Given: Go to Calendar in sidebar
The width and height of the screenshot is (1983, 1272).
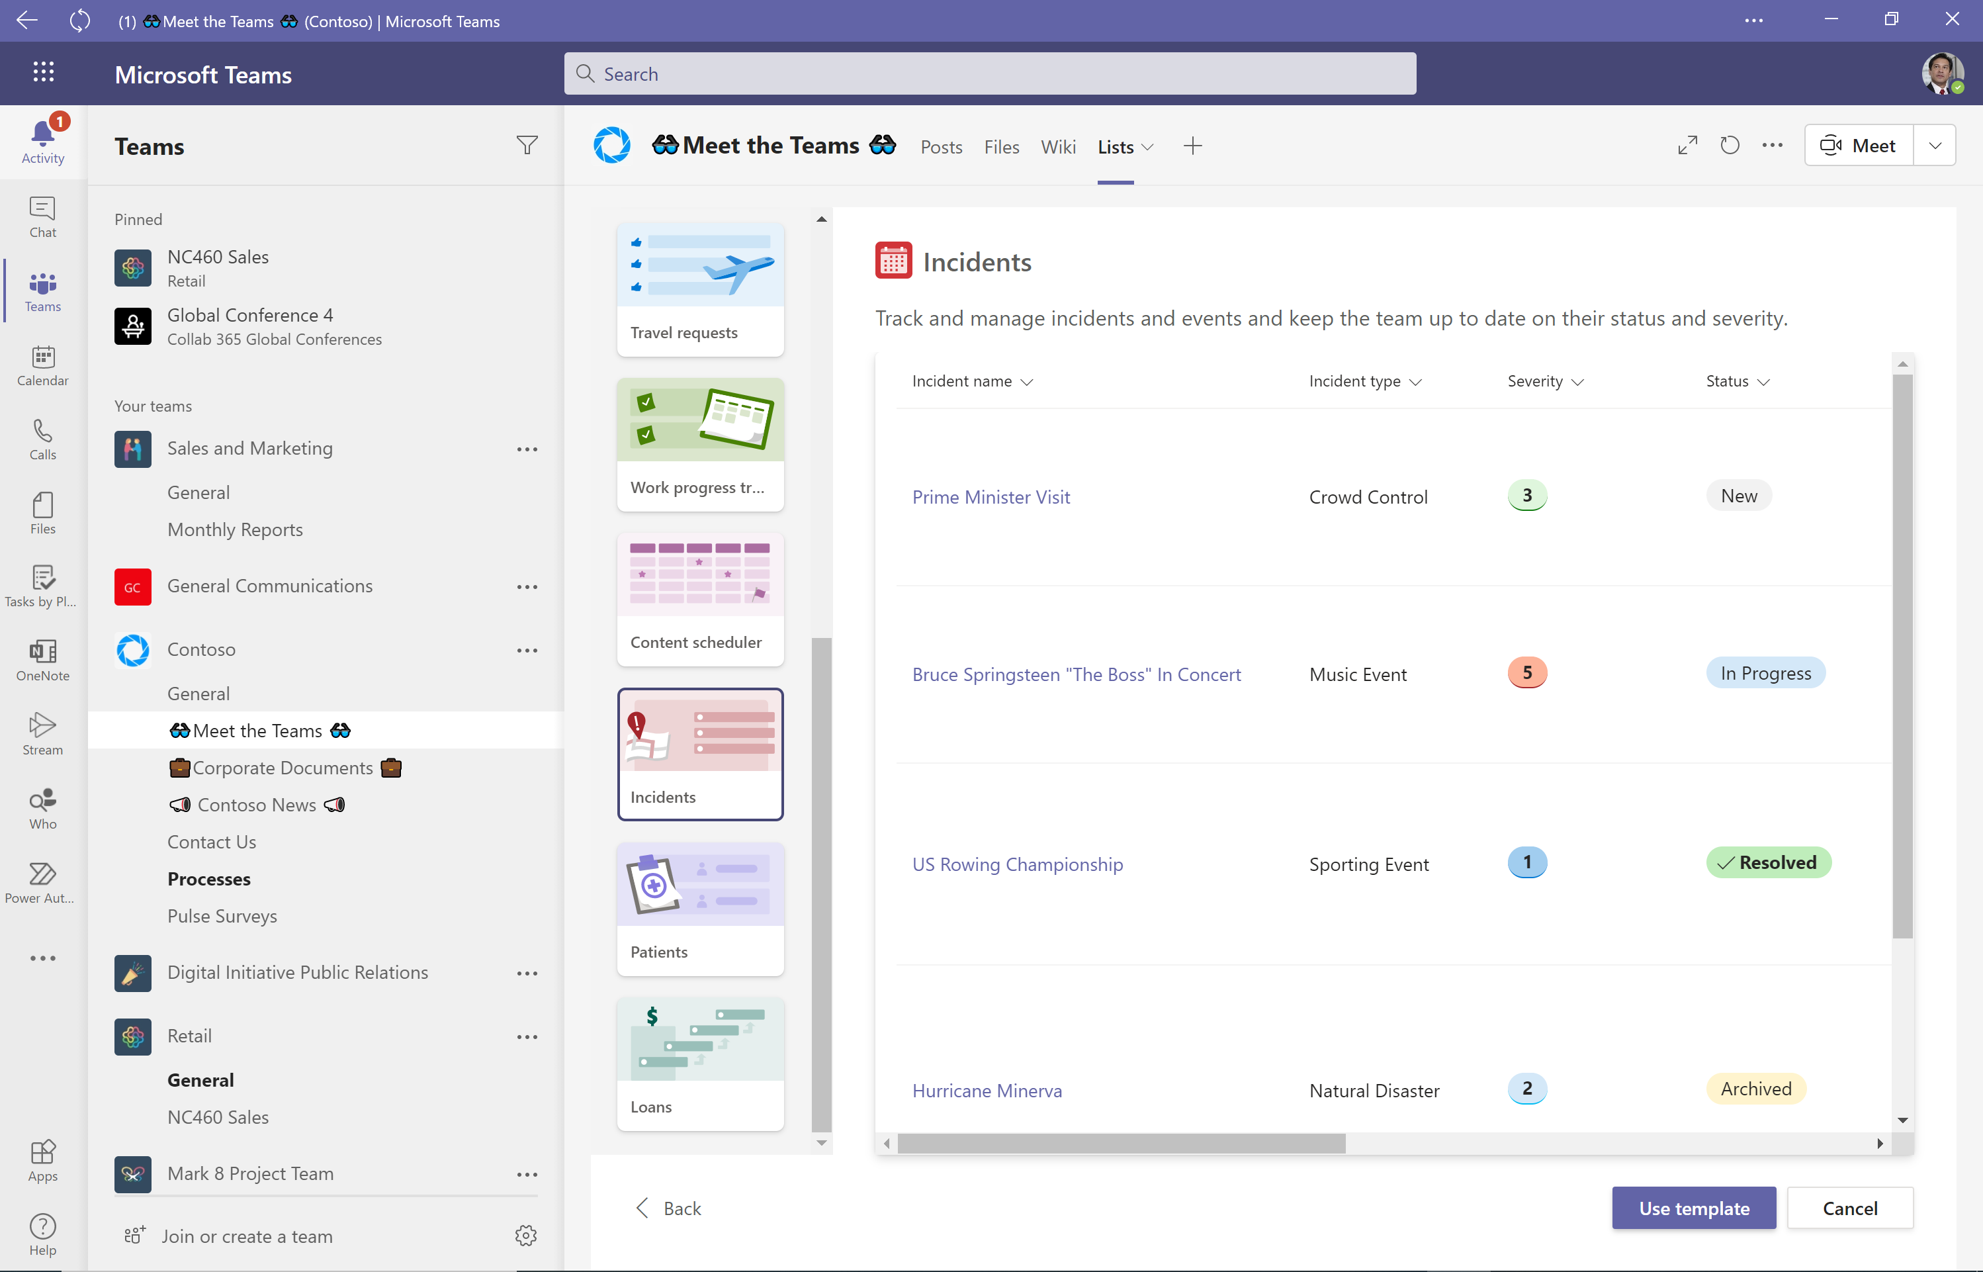Looking at the screenshot, I should pyautogui.click(x=43, y=366).
